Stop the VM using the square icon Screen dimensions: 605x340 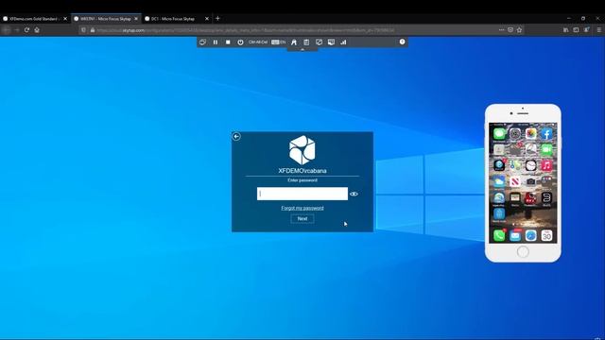tap(228, 42)
